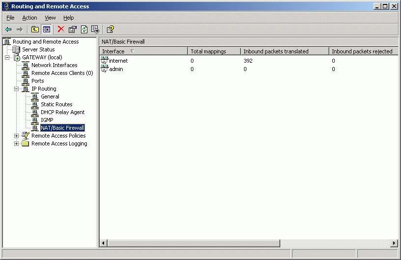Screen dimensions: 401x260
Task: Click the Up One Level folder icon
Action: click(x=35, y=29)
